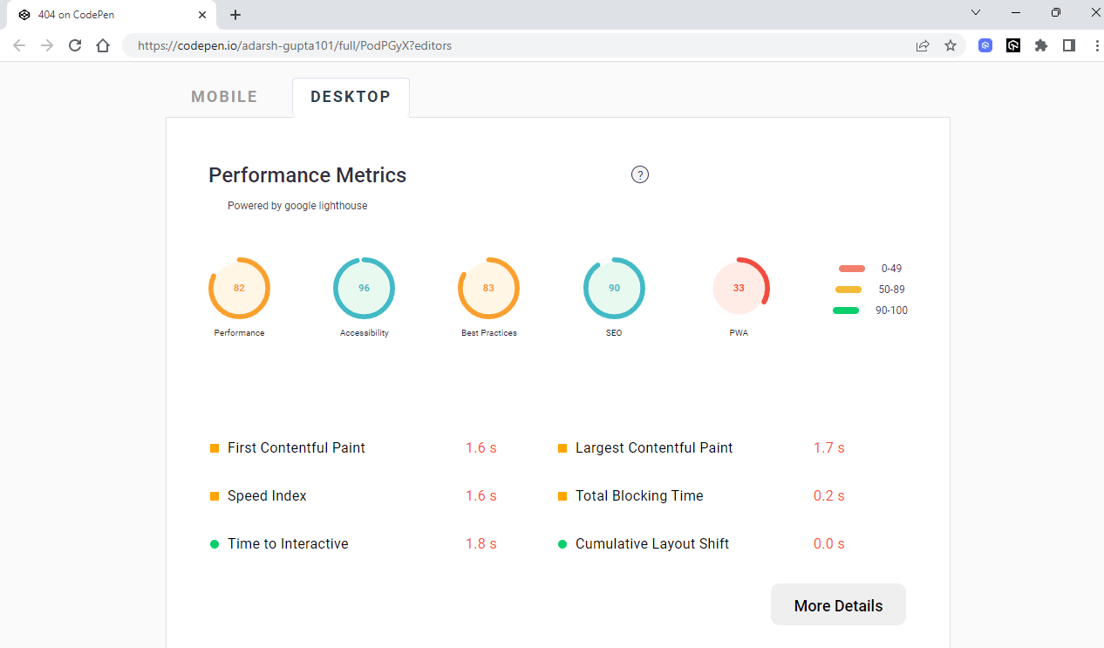Screen dimensions: 1104x648
Task: Open the help tooltip question mark icon
Action: tap(640, 174)
